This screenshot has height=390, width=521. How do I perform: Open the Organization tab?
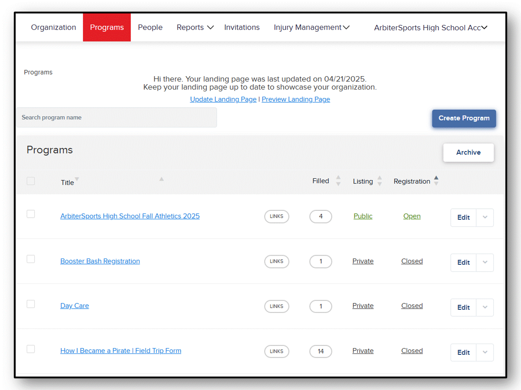click(54, 27)
